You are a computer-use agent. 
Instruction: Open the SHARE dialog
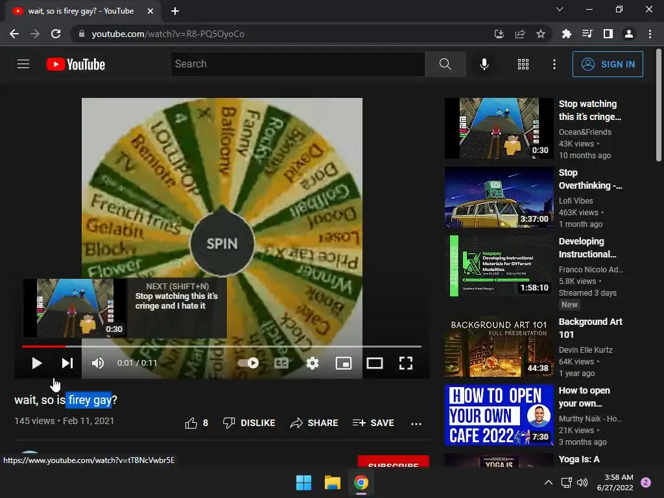click(314, 423)
